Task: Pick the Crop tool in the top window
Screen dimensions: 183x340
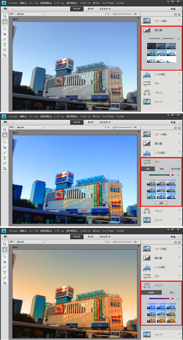Action: pos(4,55)
